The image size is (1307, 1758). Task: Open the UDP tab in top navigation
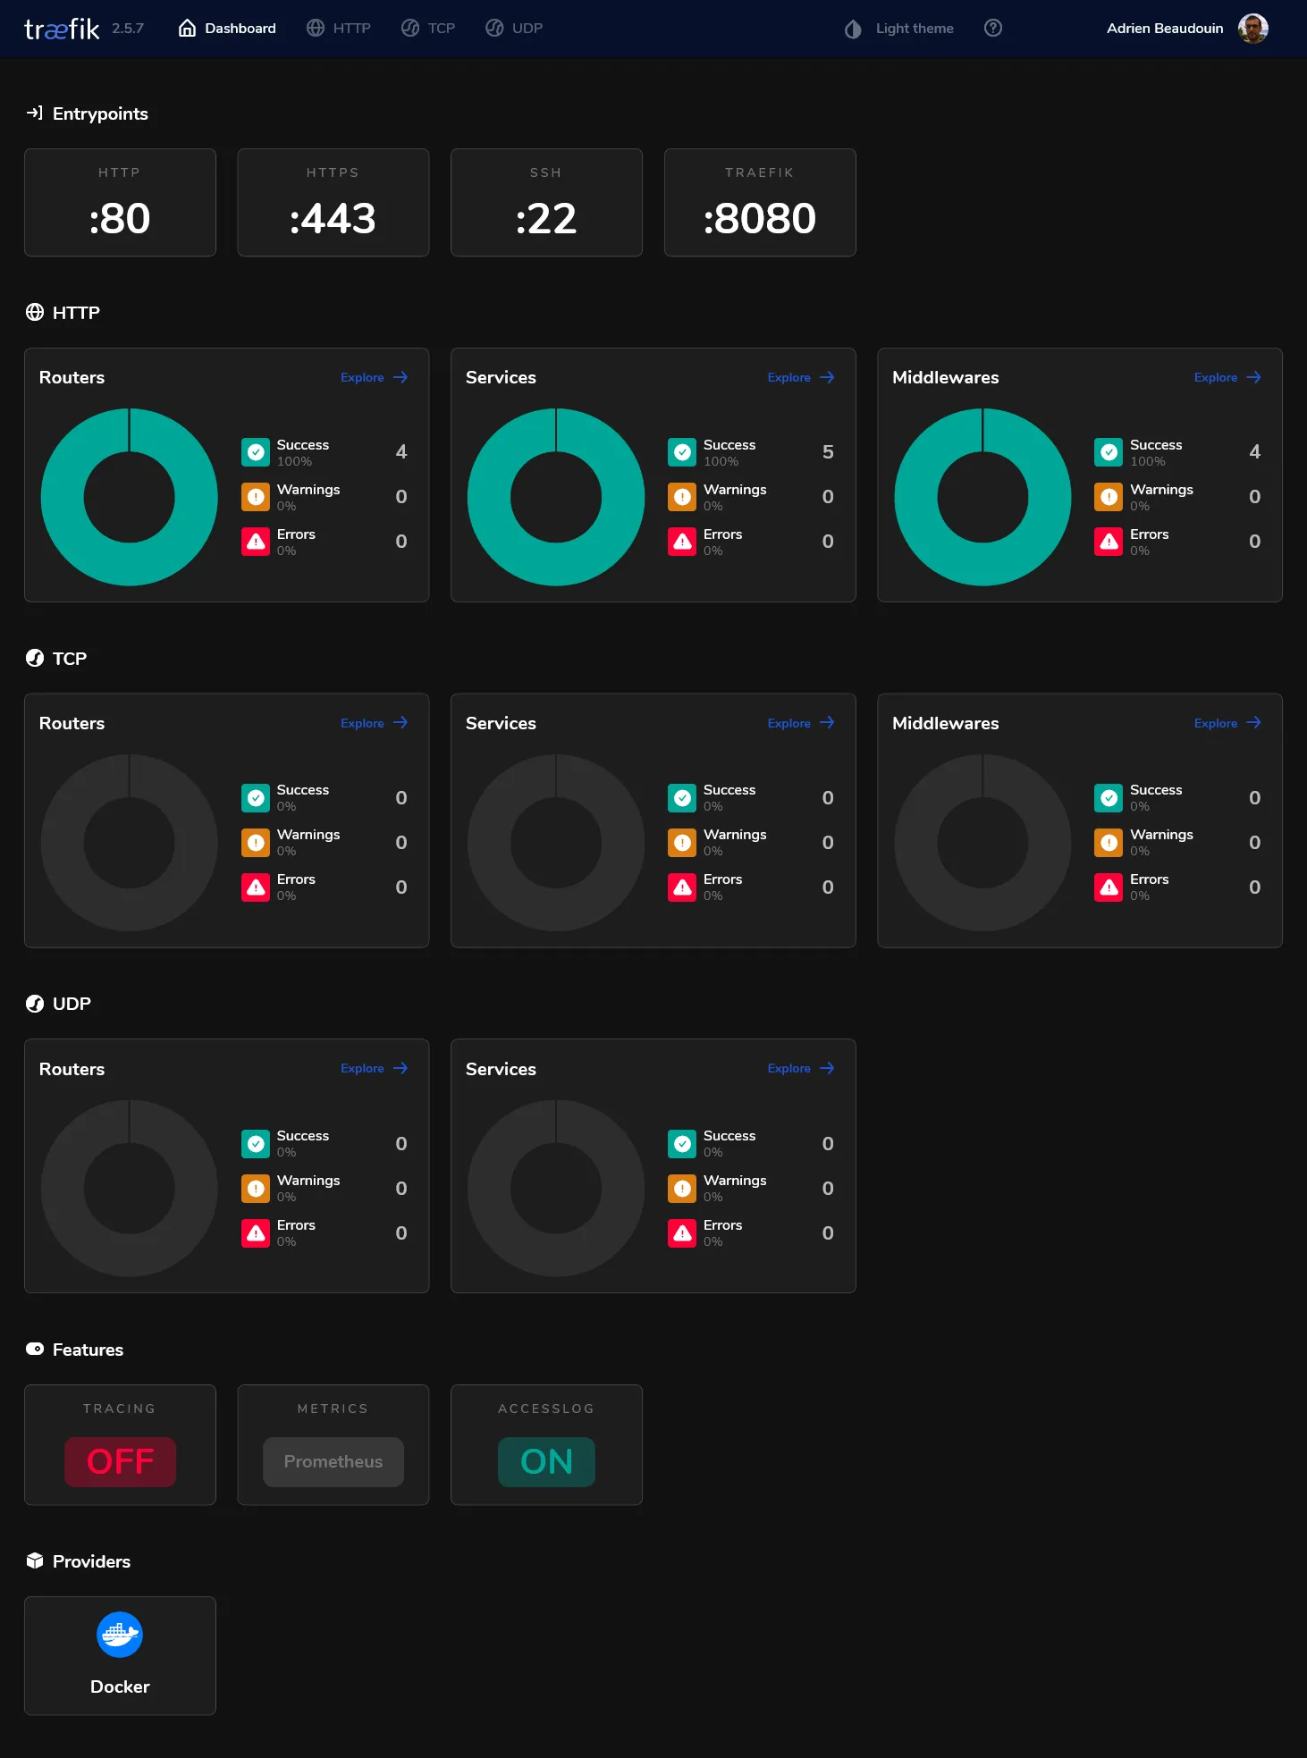tap(514, 29)
